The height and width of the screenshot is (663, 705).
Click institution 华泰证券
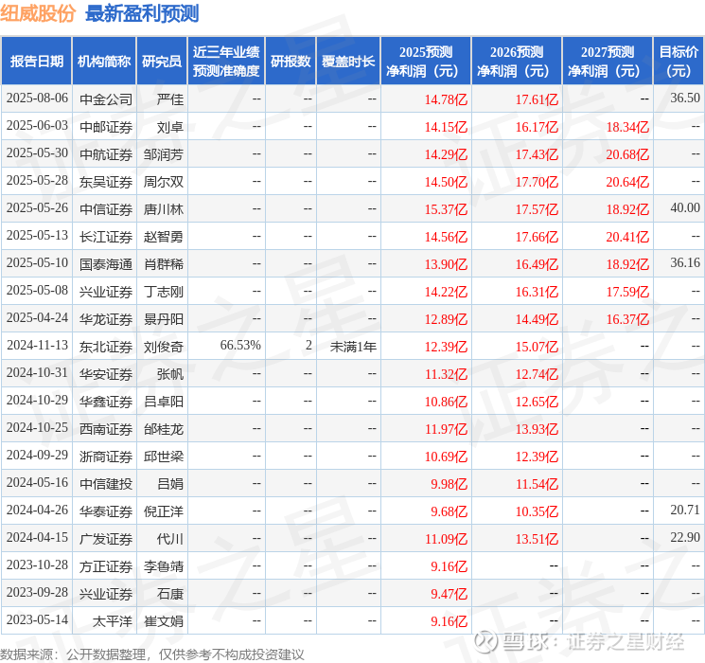tap(106, 511)
